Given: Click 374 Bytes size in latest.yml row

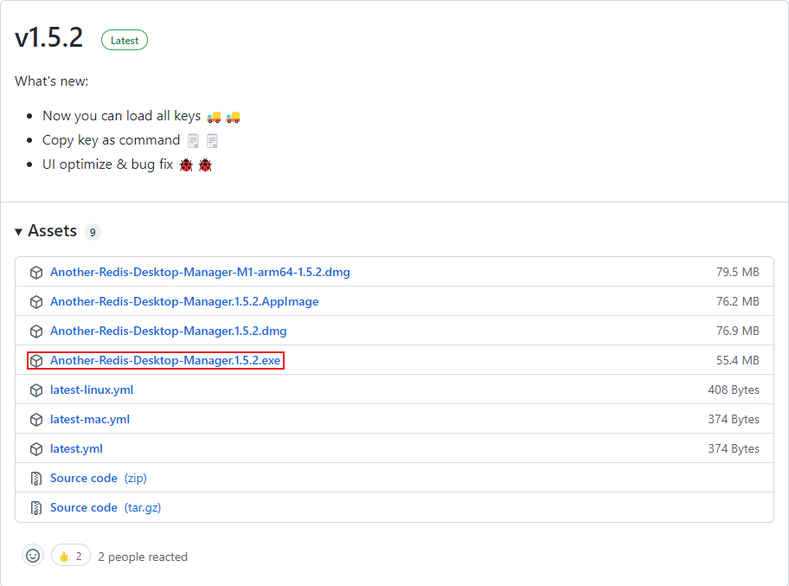Looking at the screenshot, I should coord(734,448).
